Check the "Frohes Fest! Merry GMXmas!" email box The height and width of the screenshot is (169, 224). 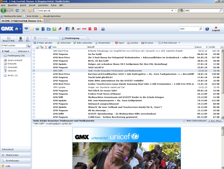pos(34,94)
